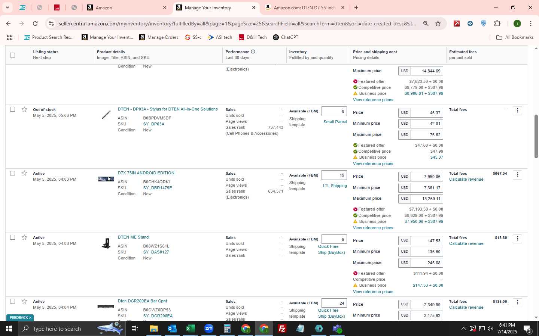Open Task View on the taskbar
The width and height of the screenshot is (539, 336).
pyautogui.click(x=134, y=329)
